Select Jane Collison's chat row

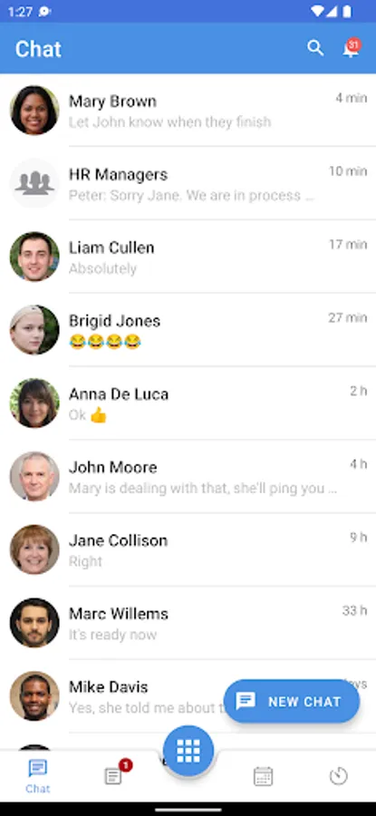click(x=188, y=550)
